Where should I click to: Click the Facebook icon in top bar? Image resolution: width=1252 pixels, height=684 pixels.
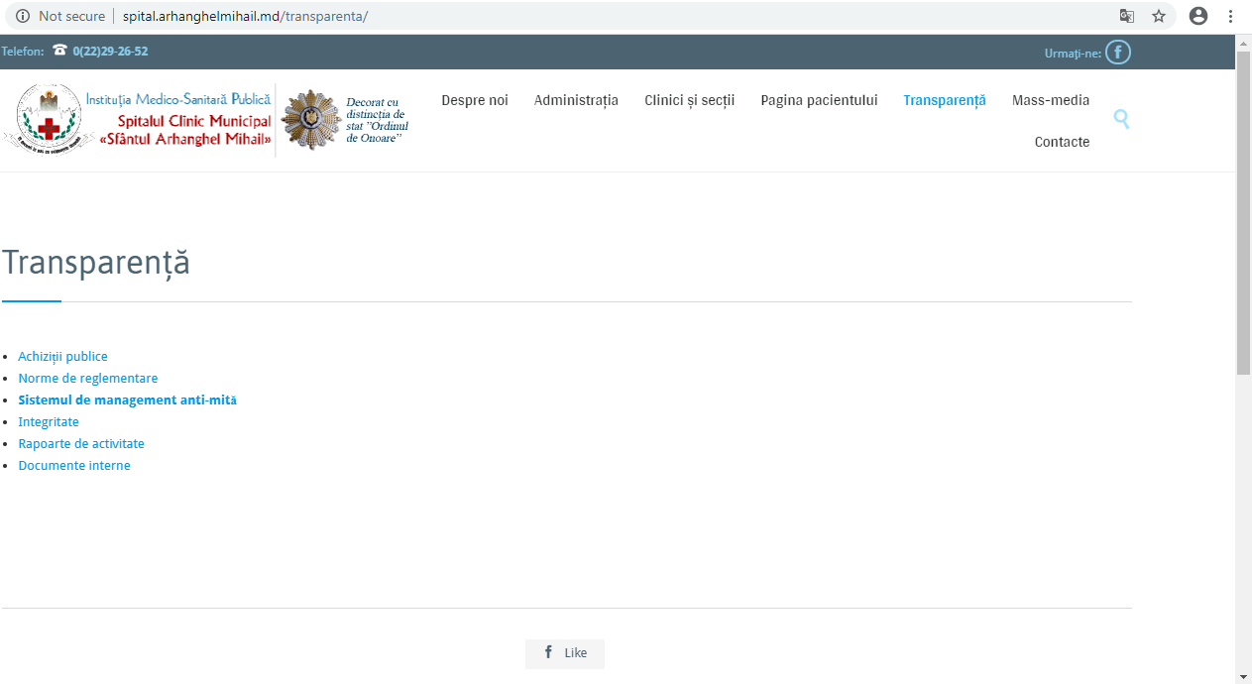pos(1118,53)
